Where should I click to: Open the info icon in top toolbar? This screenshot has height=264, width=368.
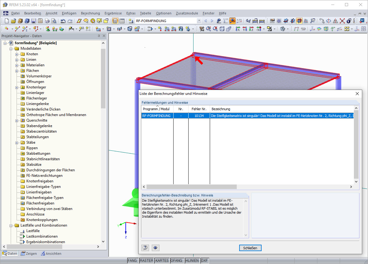(x=349, y=21)
